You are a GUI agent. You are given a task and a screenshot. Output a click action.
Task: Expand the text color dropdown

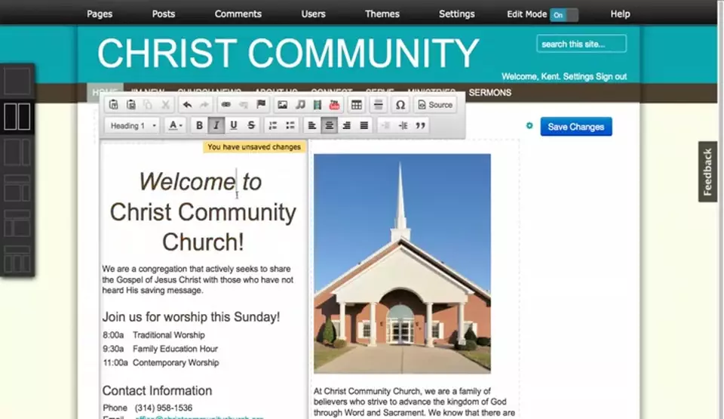176,126
